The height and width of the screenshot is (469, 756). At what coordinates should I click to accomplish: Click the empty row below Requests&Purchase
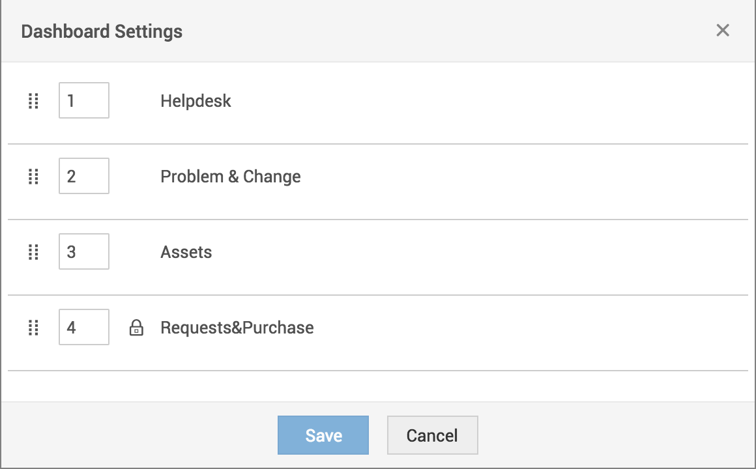[x=378, y=386]
